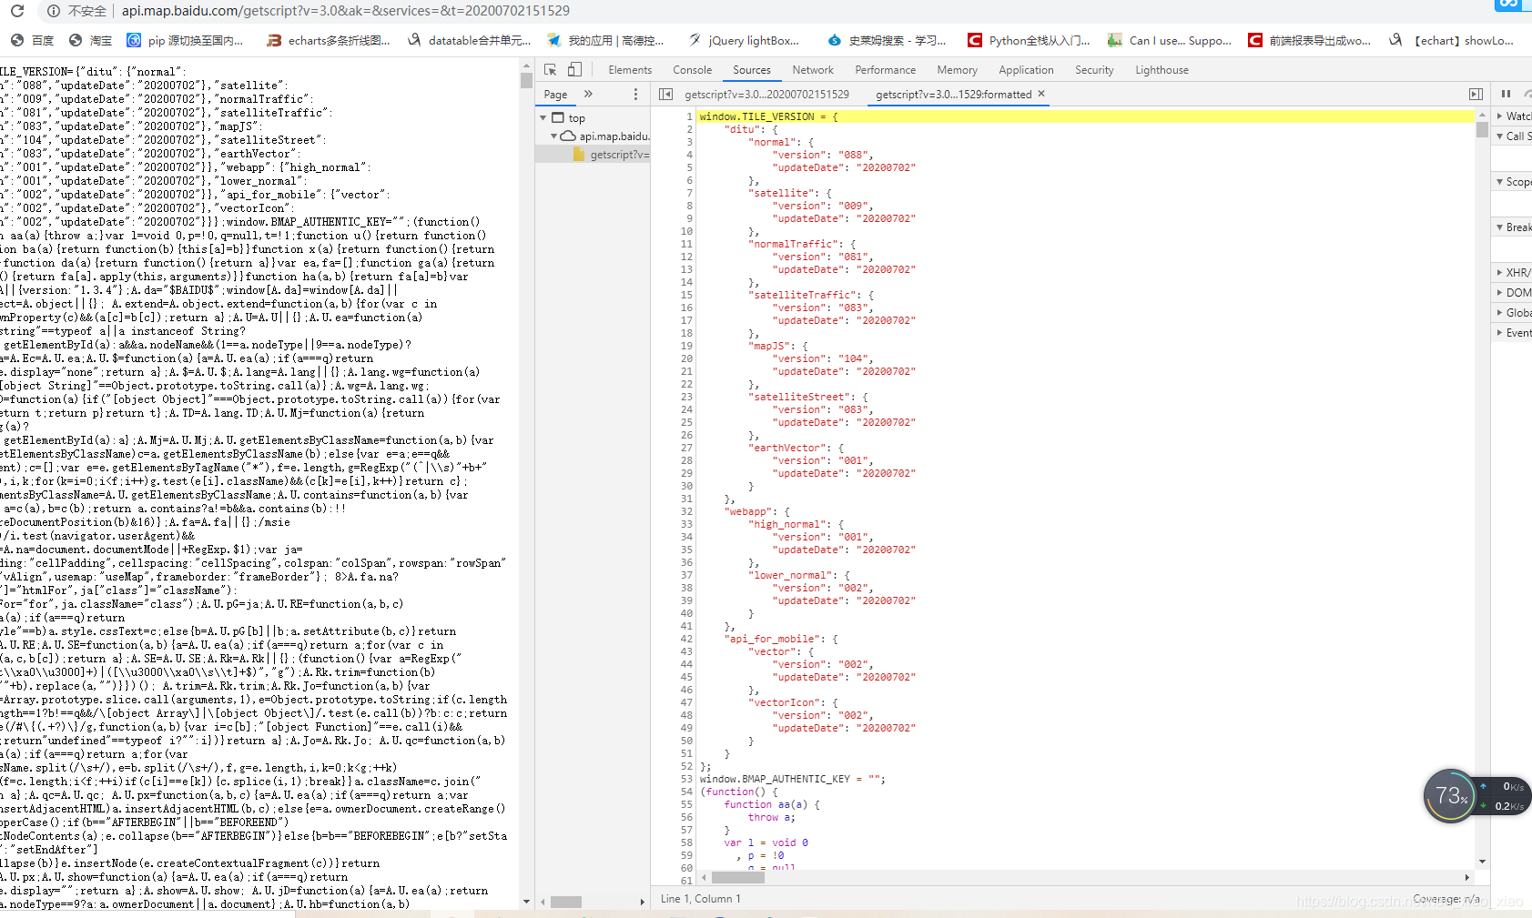
Task: Open the 前端报表导出成wo bookmark
Action: coord(1310,40)
